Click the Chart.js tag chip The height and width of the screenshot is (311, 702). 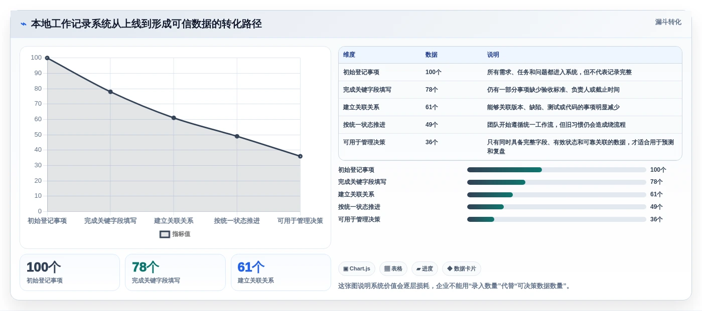(x=357, y=269)
